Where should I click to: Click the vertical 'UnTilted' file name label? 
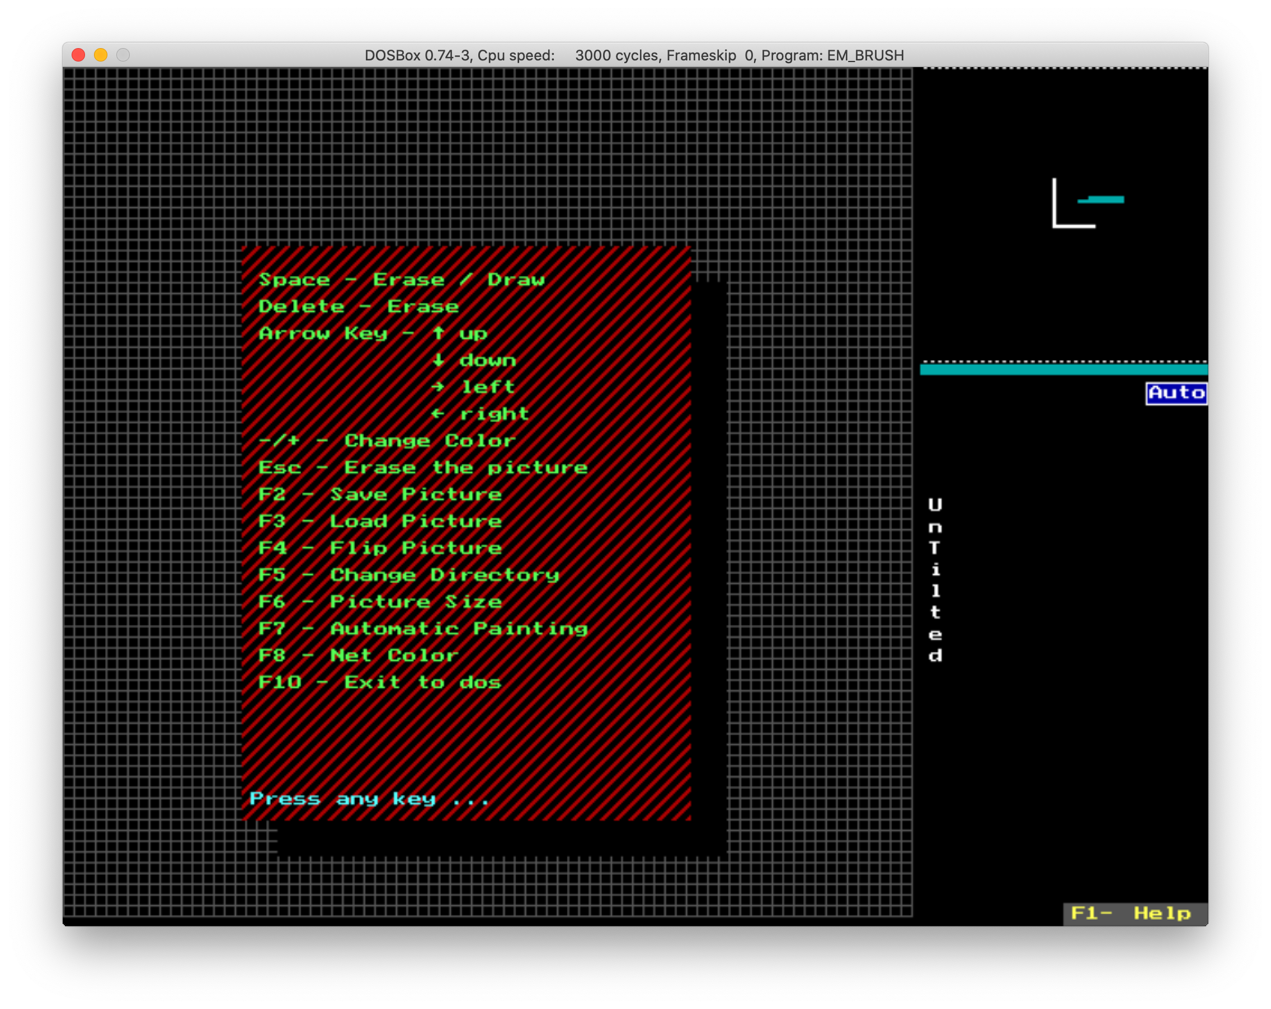[x=935, y=580]
